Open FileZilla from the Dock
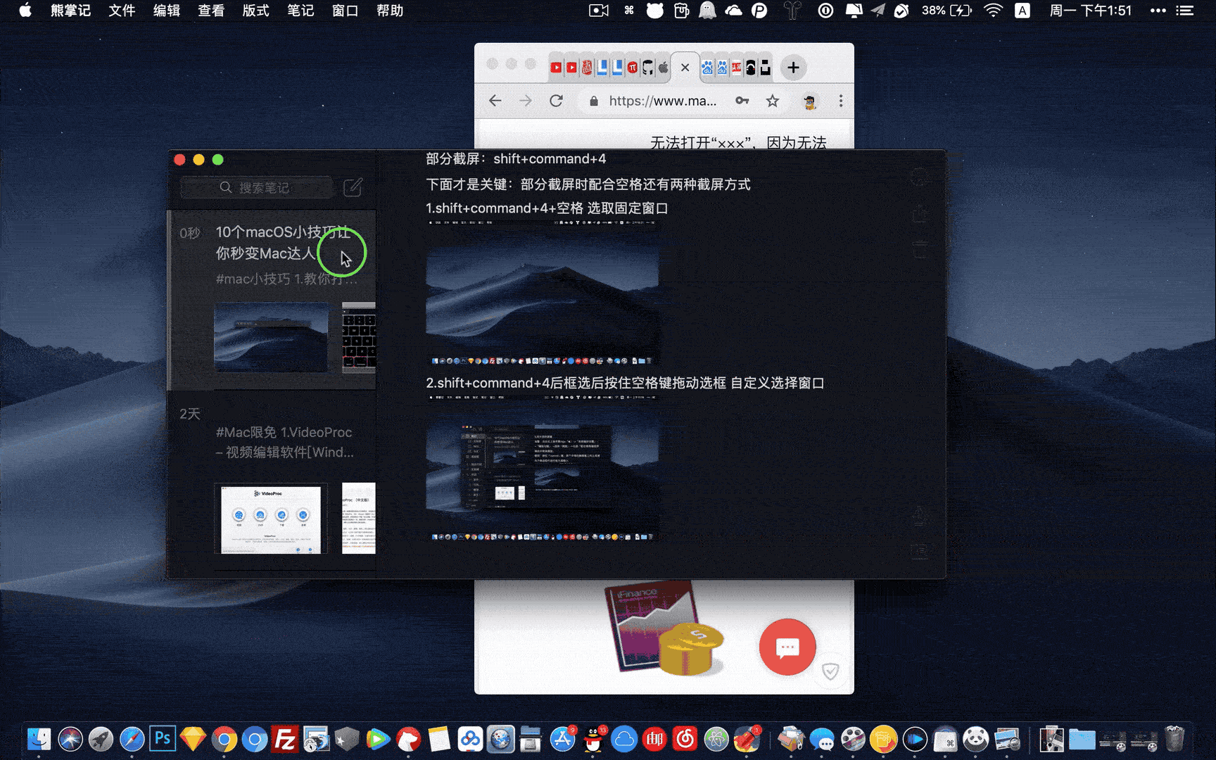The height and width of the screenshot is (760, 1216). click(x=285, y=739)
